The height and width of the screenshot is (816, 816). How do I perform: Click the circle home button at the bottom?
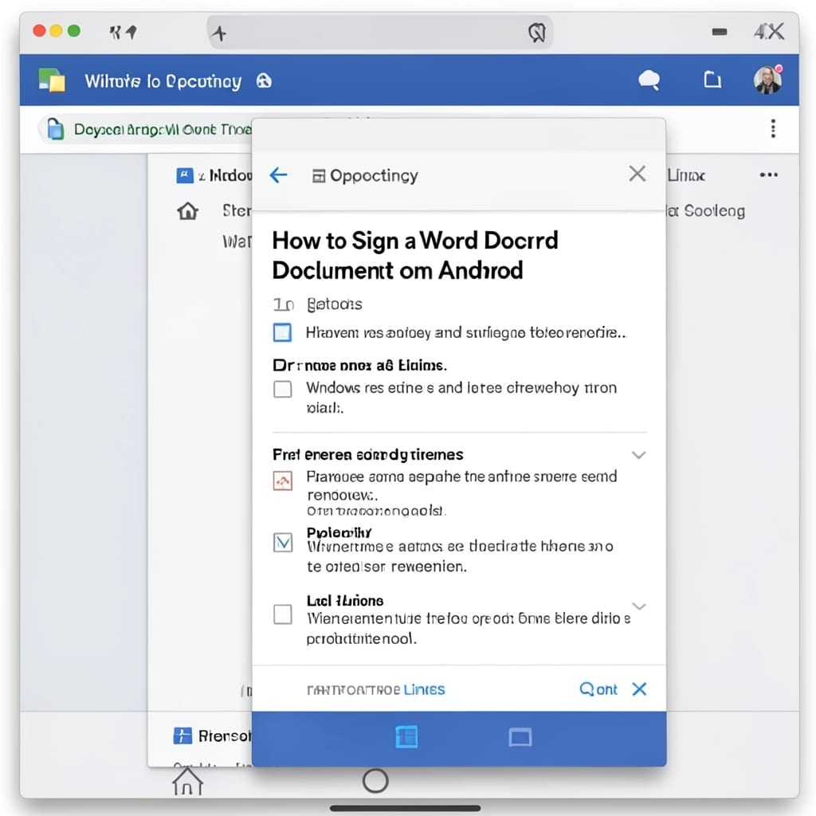(375, 781)
